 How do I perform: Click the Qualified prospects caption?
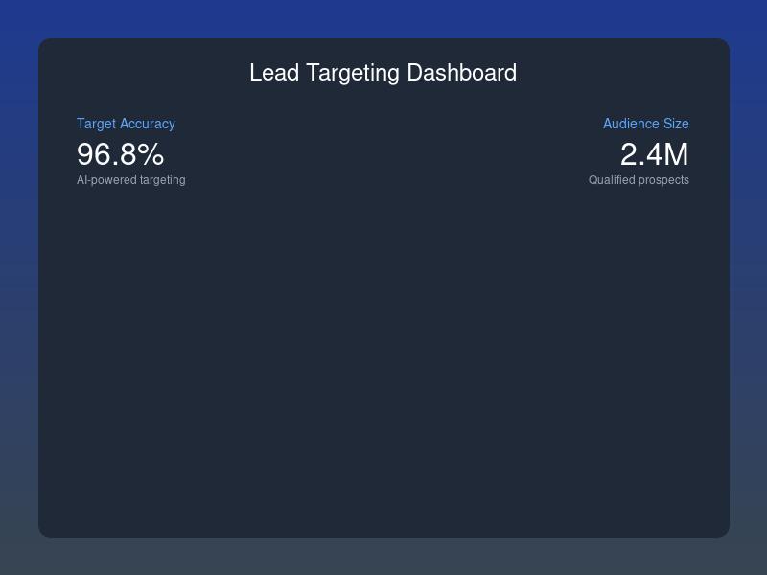(639, 179)
